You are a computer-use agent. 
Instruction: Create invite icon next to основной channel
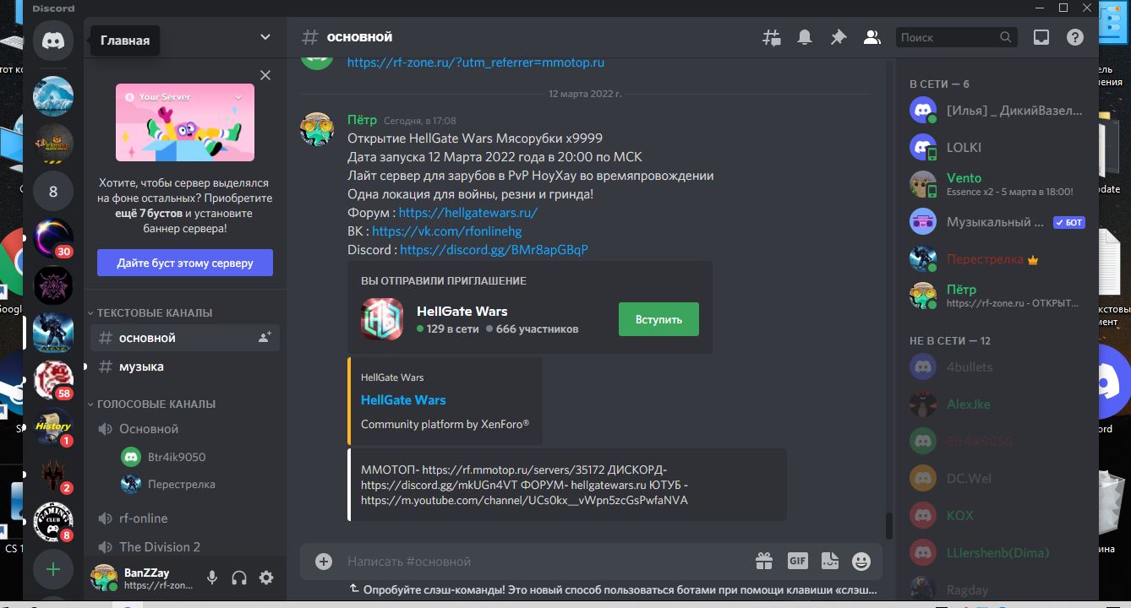(x=265, y=338)
